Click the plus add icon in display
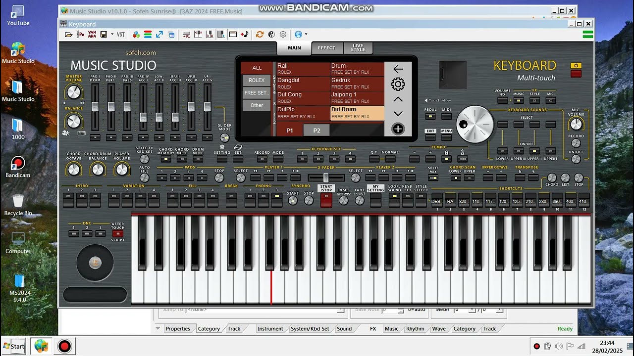This screenshot has width=634, height=356. pyautogui.click(x=398, y=129)
